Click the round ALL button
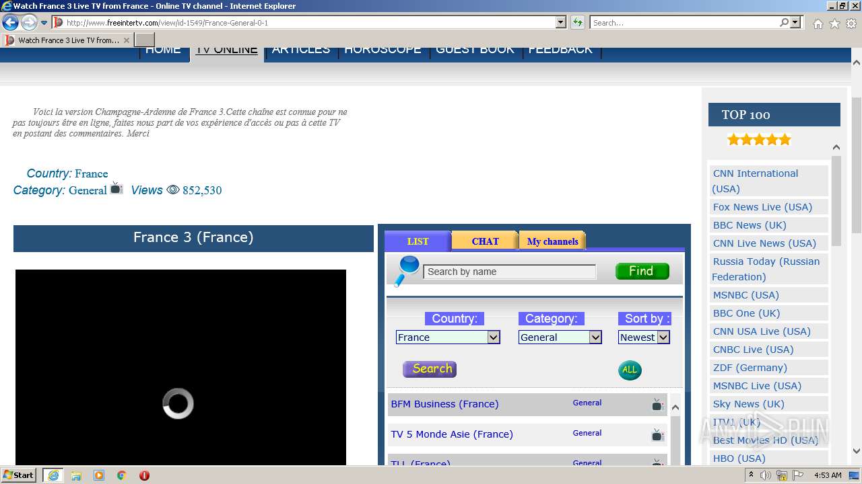Viewport: 862px width, 484px height. (x=630, y=370)
